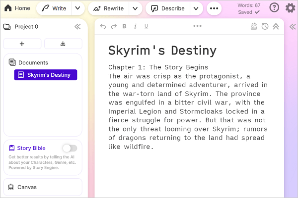Click the Project 0 folder icon
298x198 pixels.
click(7, 27)
